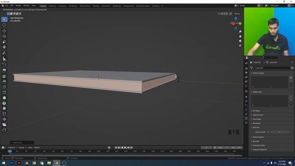295x166 pixels.
Task: Switch to the Geometry Nodes workspace tab
Action: click(142, 6)
